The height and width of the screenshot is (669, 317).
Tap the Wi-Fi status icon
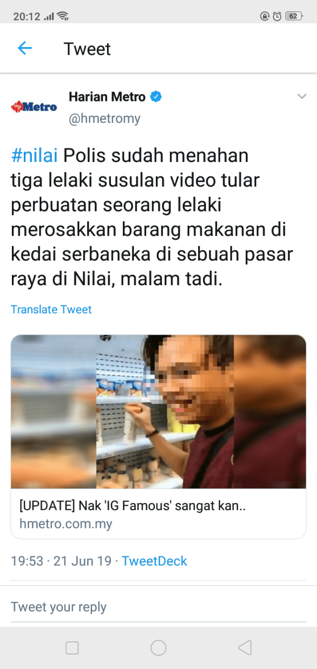62,16
